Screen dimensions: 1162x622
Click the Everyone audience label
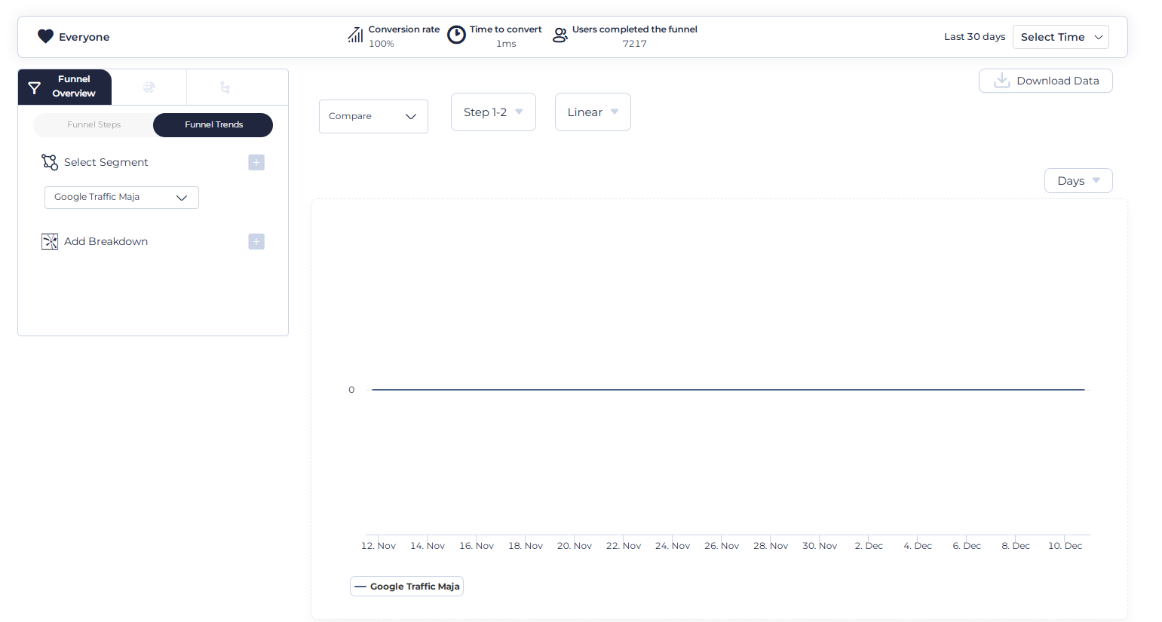click(x=84, y=37)
